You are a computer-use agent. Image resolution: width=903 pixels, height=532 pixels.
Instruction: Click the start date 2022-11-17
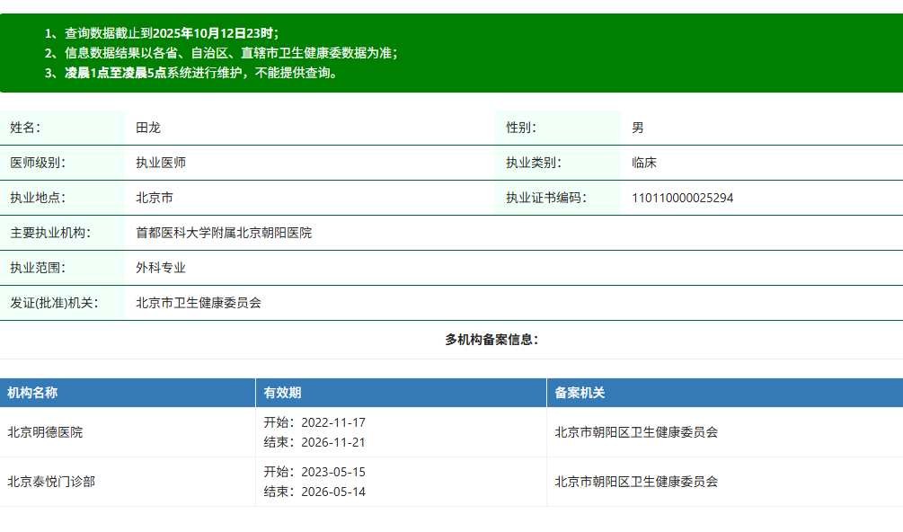tap(332, 422)
